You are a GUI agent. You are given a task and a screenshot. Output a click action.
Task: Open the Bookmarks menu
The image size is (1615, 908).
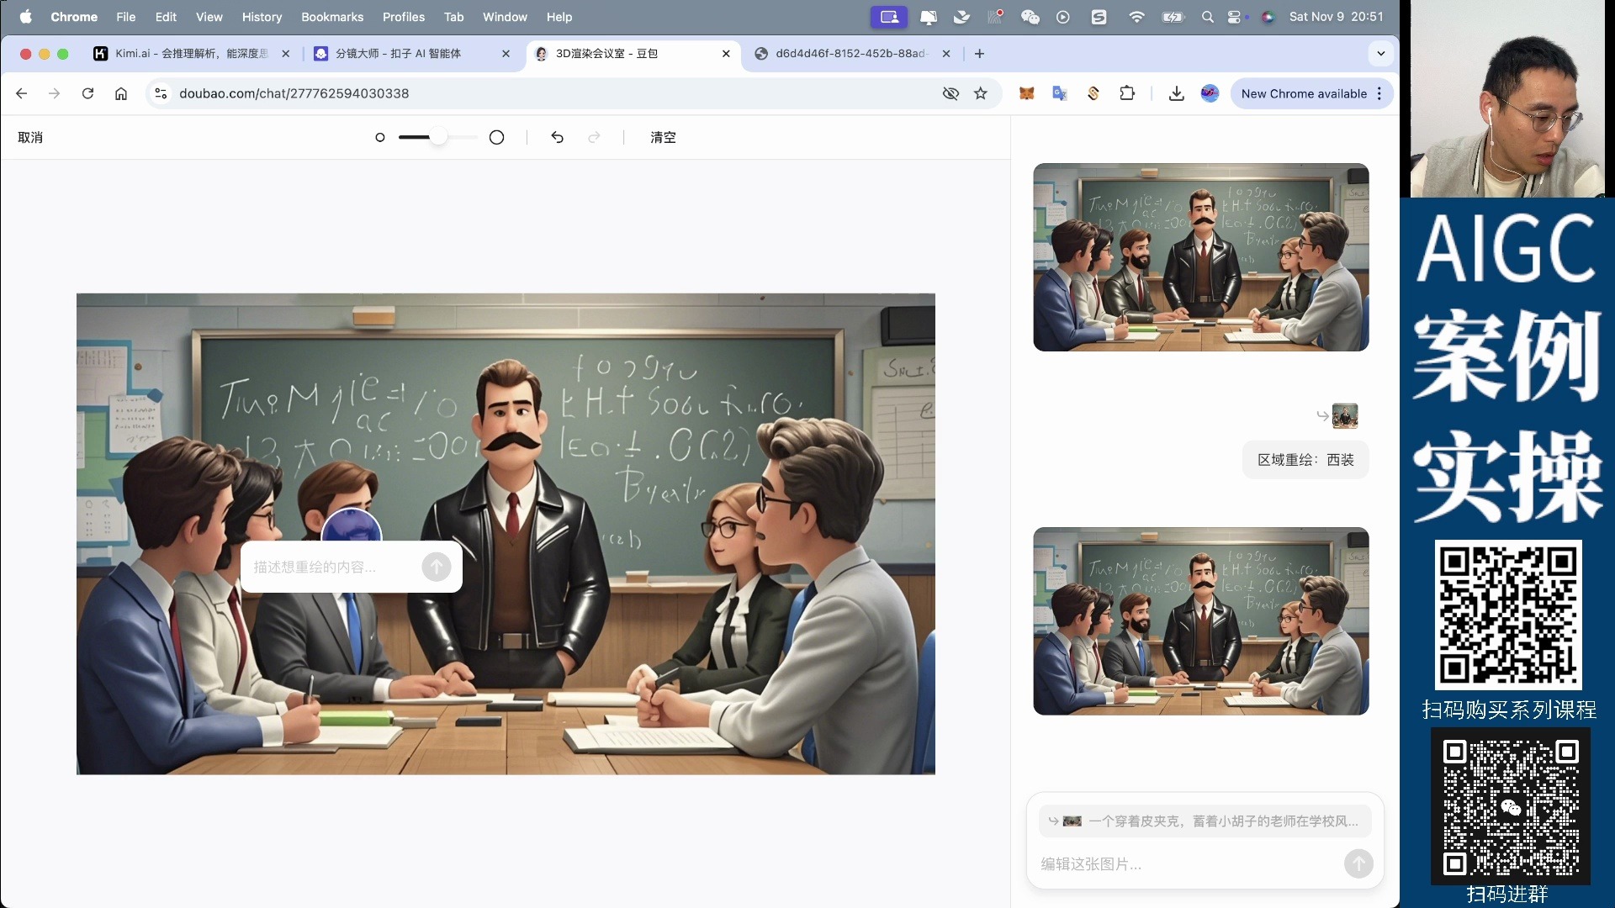pyautogui.click(x=331, y=17)
